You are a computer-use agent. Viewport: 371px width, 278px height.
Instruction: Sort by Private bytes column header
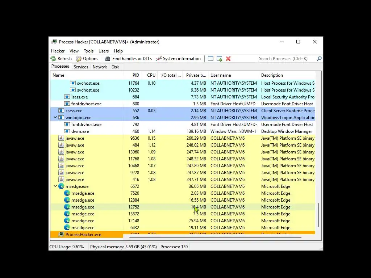[x=196, y=75]
